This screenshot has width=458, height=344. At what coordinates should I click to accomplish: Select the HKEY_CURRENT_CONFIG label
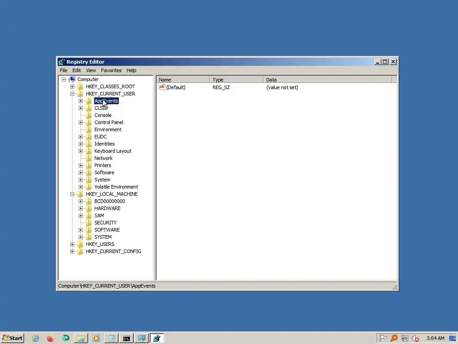(x=113, y=251)
